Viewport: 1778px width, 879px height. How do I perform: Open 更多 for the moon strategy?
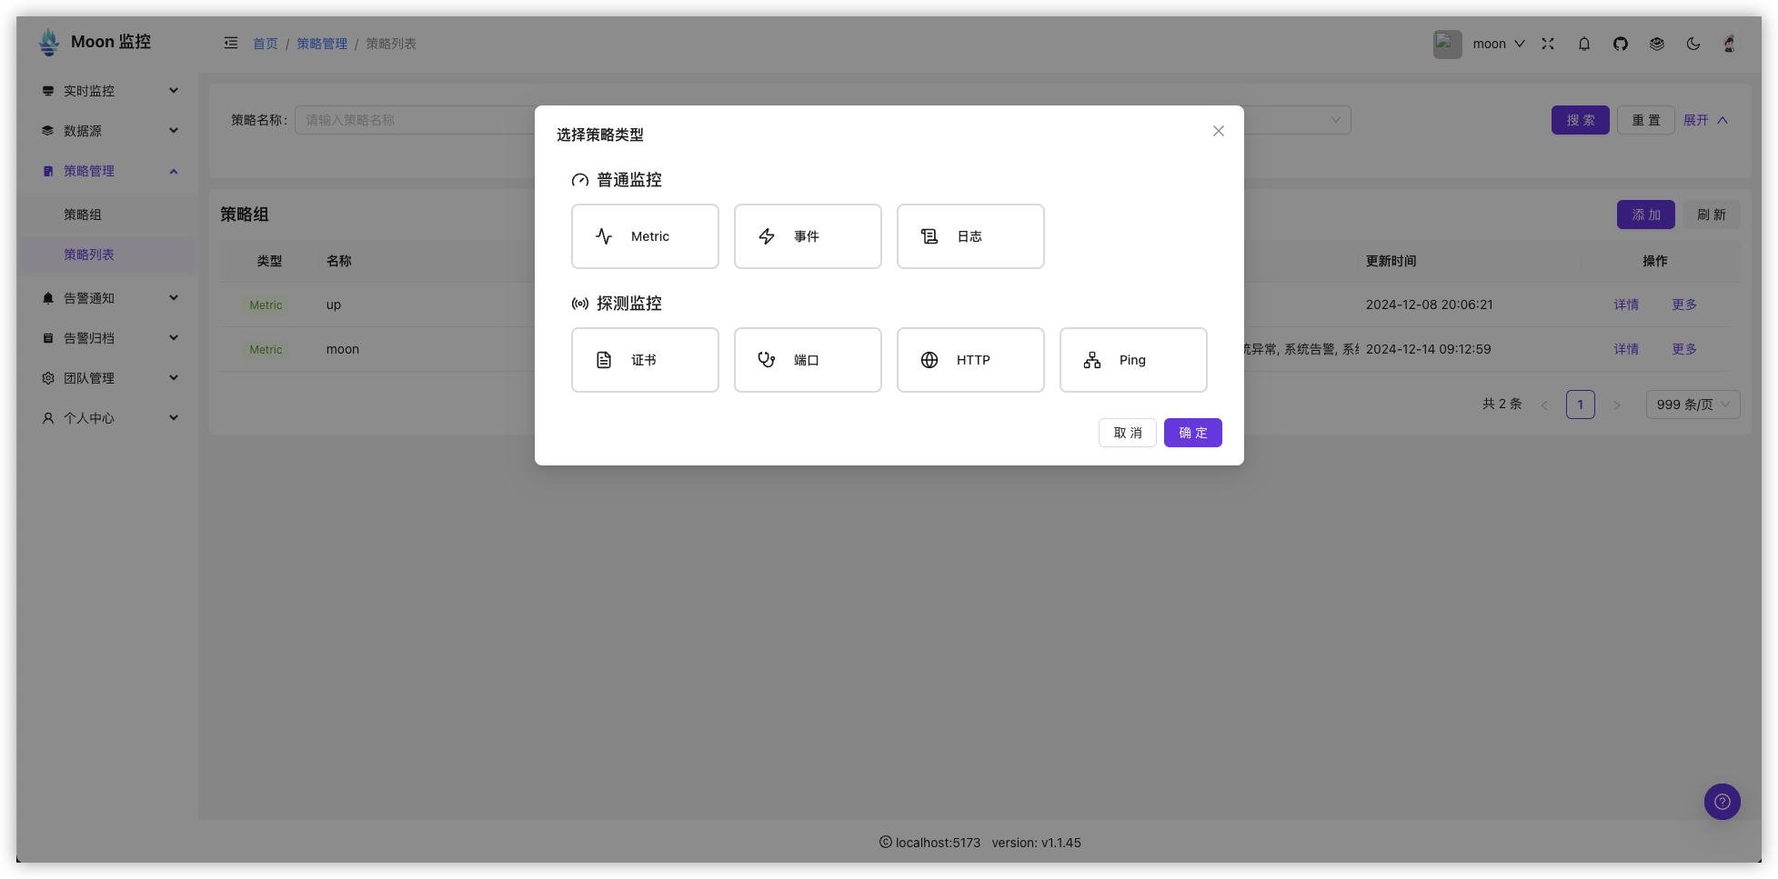[1684, 349]
